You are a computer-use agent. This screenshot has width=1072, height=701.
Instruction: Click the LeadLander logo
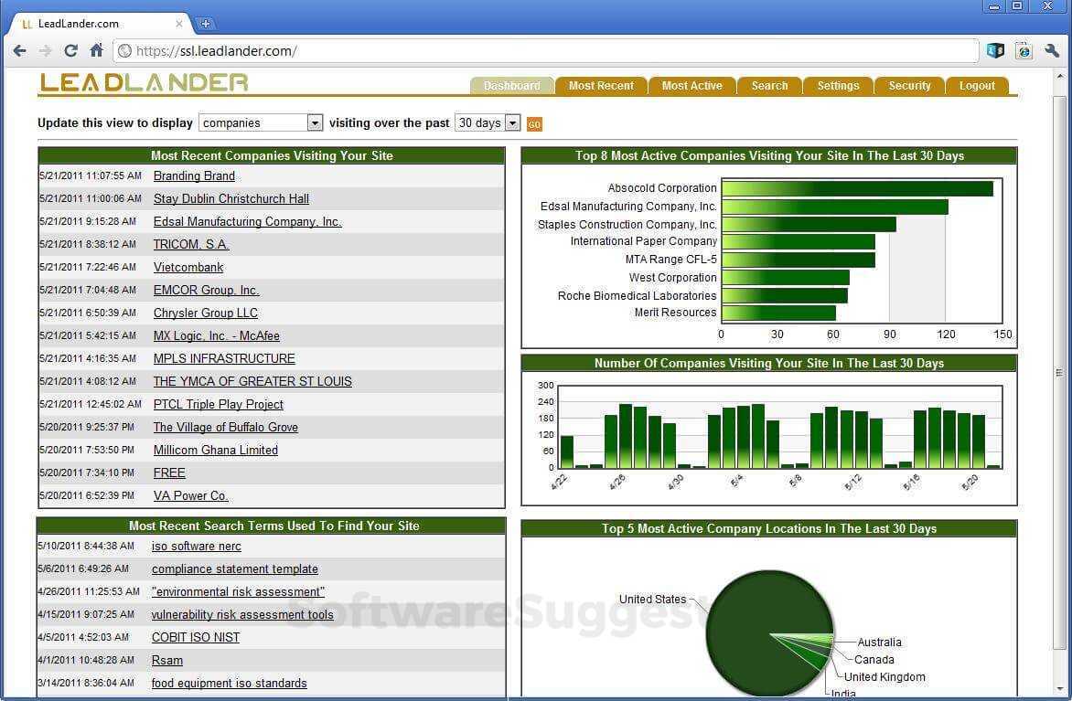pos(145,82)
